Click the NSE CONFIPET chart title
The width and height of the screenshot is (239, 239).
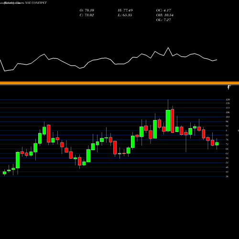[36, 3]
